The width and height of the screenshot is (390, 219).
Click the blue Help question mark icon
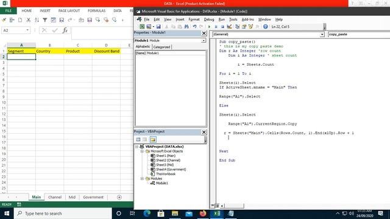pos(266,27)
